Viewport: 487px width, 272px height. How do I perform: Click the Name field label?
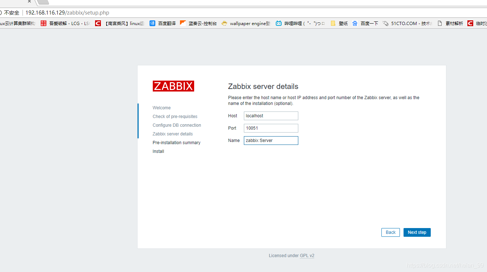[234, 141]
